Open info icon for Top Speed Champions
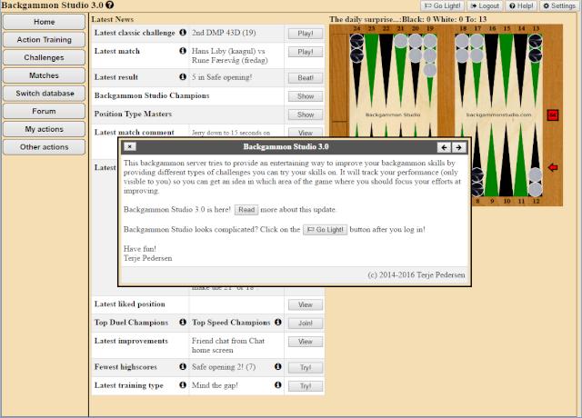The width and height of the screenshot is (582, 418). [x=278, y=322]
